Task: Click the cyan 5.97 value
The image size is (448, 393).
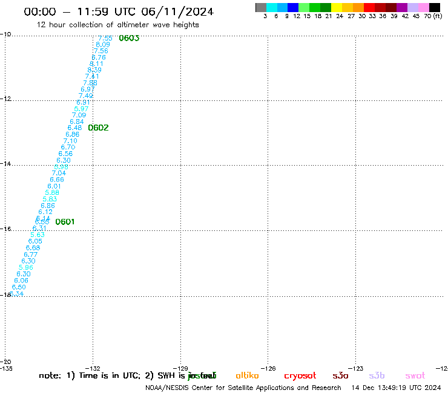Action: [x=81, y=109]
